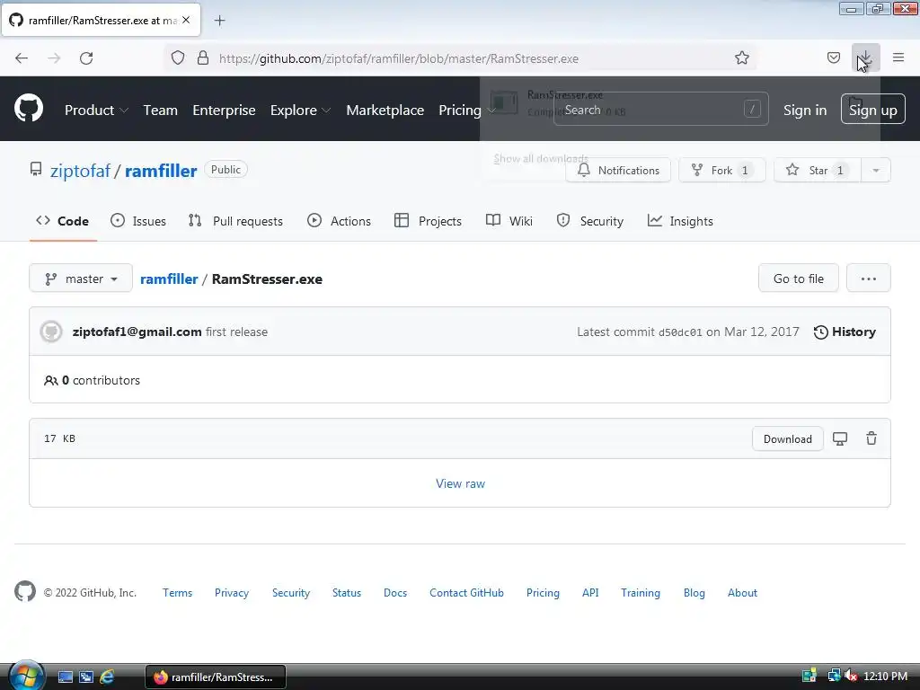Click the Download button
Screen dimensions: 920x690
(x=787, y=438)
